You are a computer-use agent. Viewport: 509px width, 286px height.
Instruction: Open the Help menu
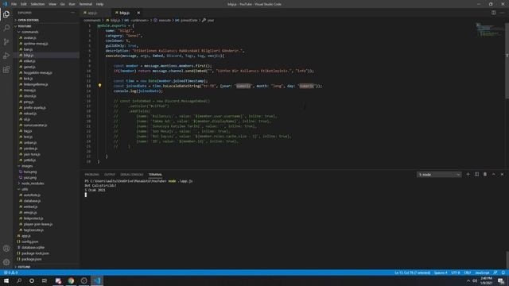[x=99, y=4]
